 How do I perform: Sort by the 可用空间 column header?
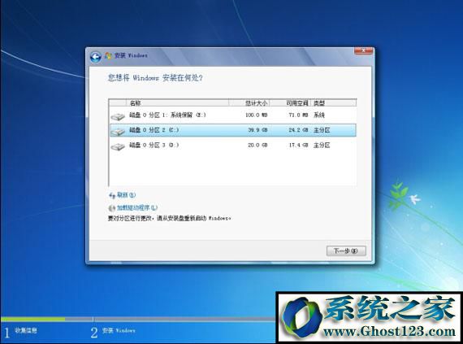pos(290,102)
